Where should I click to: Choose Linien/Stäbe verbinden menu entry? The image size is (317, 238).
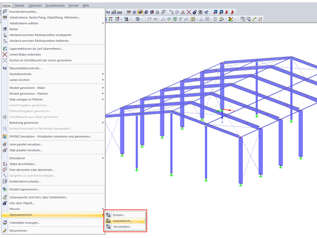[x=53, y=54]
